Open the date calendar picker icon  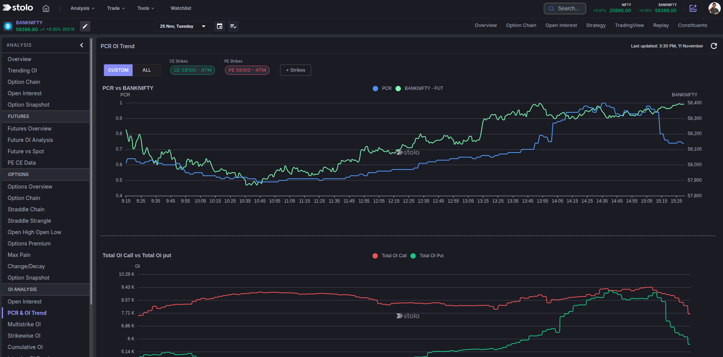point(220,26)
